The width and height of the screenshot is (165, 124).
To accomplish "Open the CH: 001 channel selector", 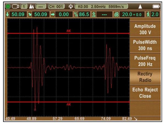I will 56,7.
